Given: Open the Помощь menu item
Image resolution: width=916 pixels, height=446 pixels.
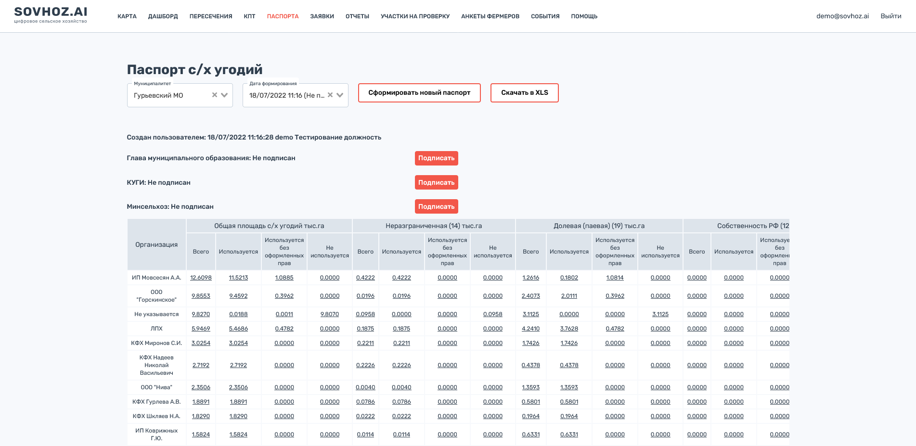Looking at the screenshot, I should [x=584, y=16].
